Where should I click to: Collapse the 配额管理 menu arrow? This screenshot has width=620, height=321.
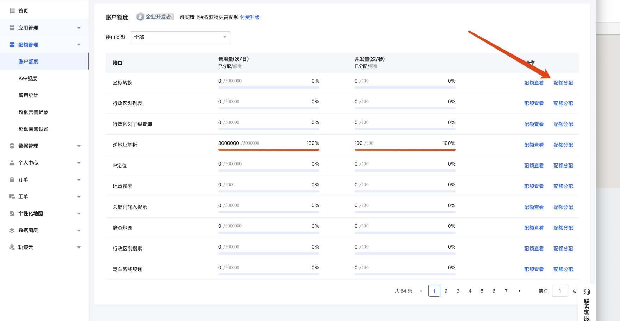click(x=79, y=45)
